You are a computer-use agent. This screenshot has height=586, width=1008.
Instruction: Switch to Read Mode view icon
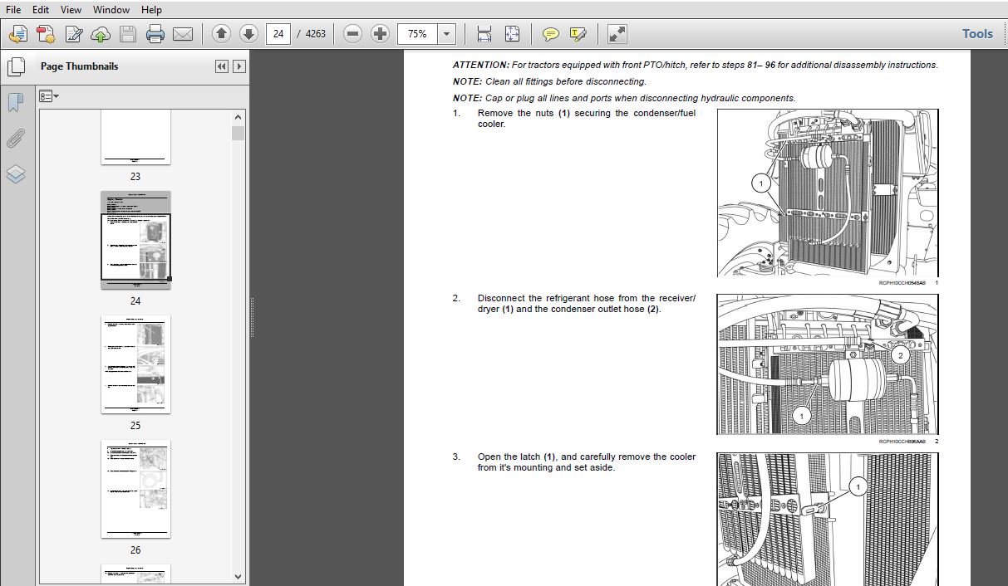(617, 34)
